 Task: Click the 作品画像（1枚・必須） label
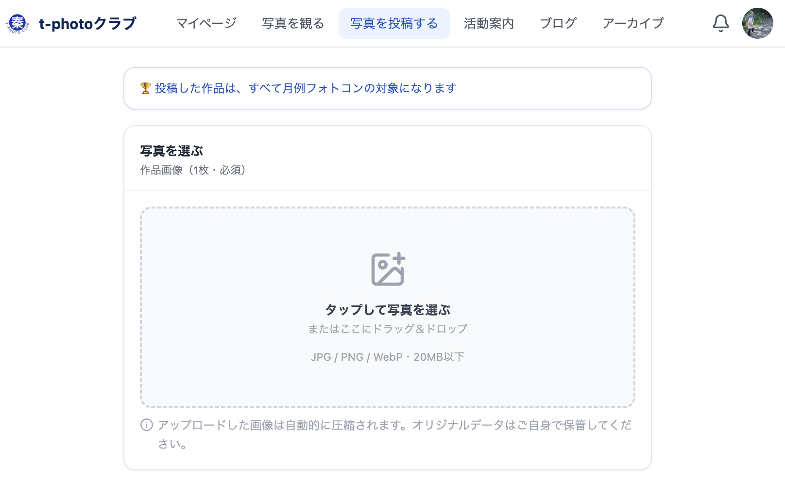click(193, 170)
